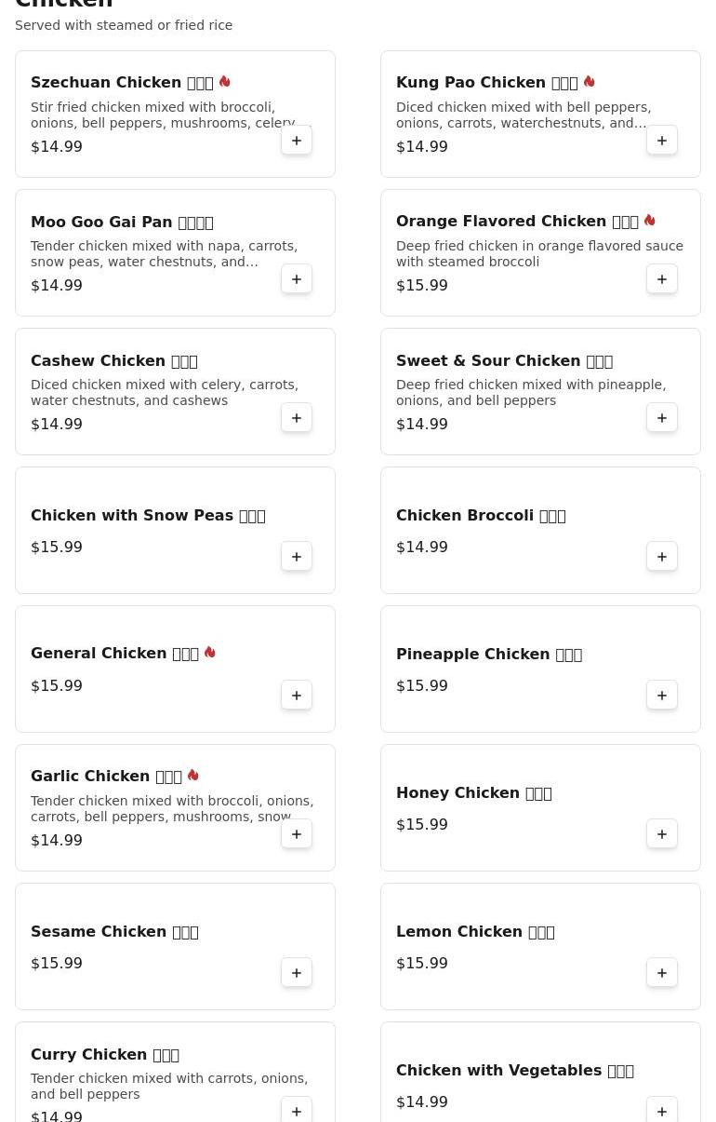Click the spicy flame icon on Szechuan Chicken

coord(225,82)
